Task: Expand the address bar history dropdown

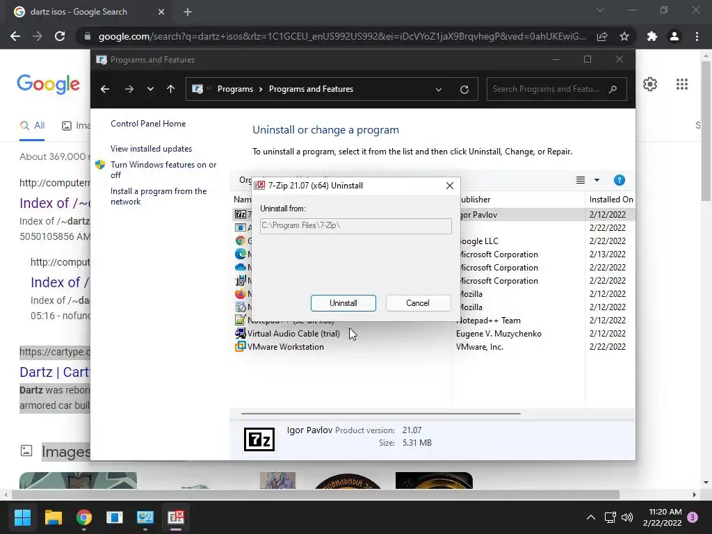Action: [x=439, y=90]
